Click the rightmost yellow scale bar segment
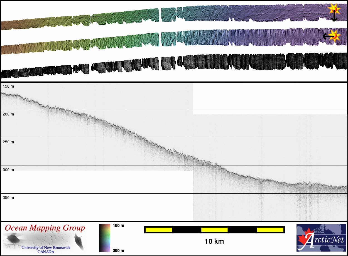Screen dimensions: 348x256 (x=270, y=230)
